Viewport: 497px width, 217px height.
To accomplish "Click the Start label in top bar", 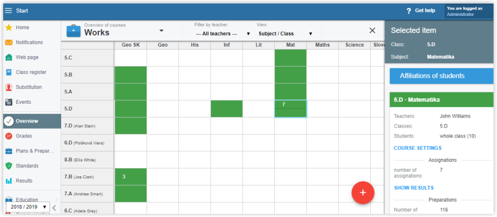I will [22, 11].
